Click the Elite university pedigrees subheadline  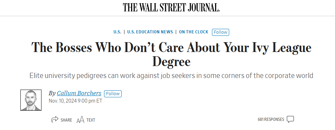point(171,76)
